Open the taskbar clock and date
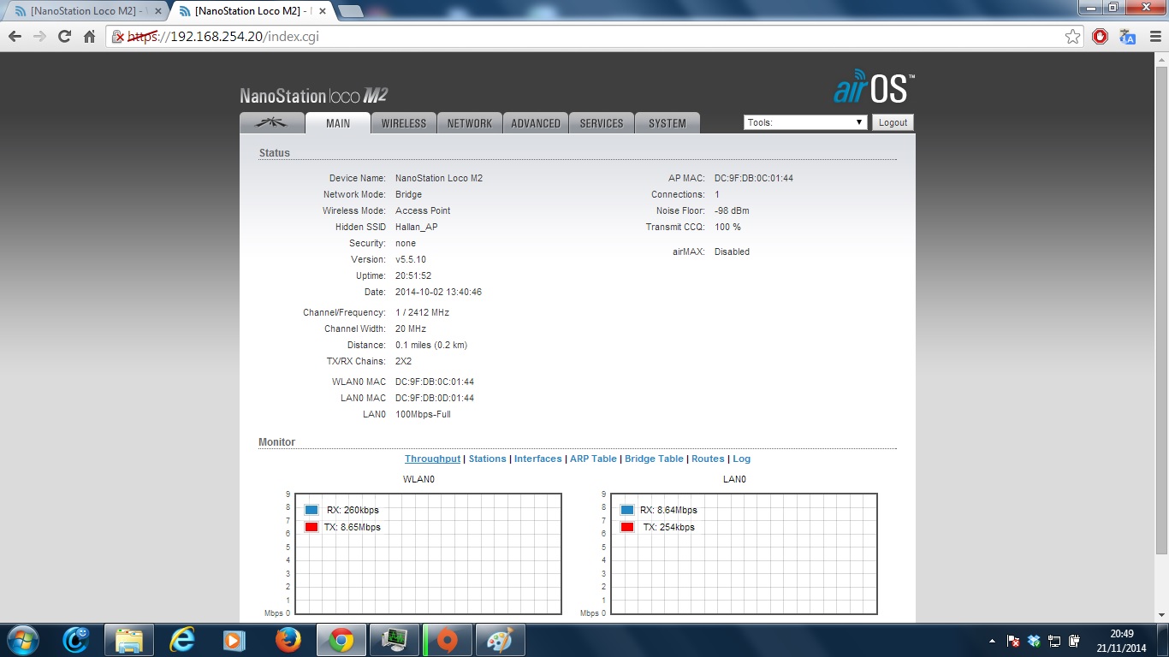Screen dimensions: 1169x657 [1122, 641]
